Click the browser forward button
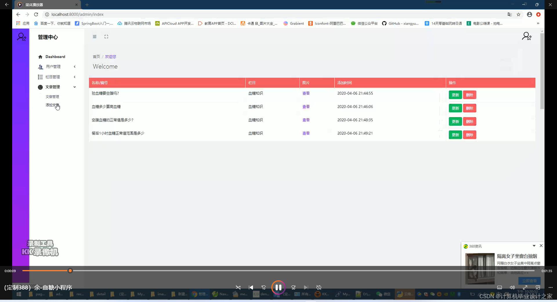Screen dimensions: 557x302 click(x=27, y=14)
